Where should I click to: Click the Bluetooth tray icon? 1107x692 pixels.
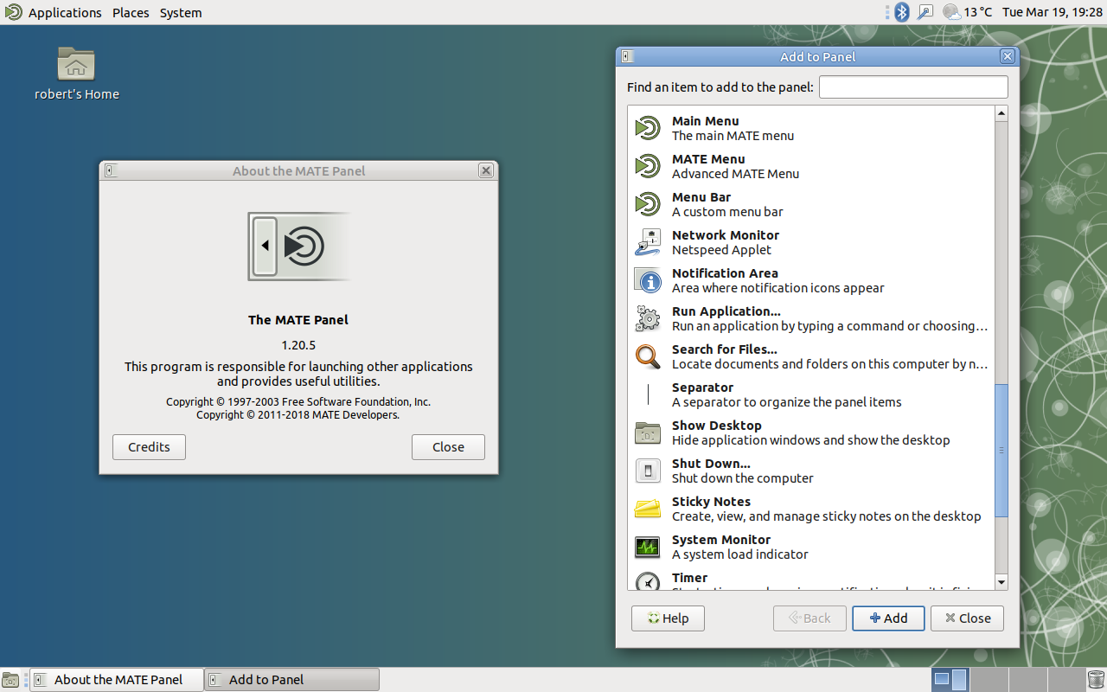click(902, 12)
